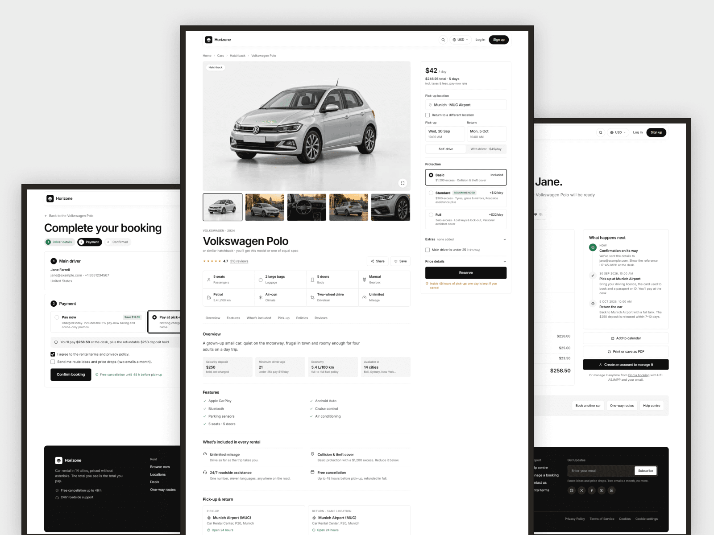The width and height of the screenshot is (714, 535).
Task: Go to the What's included tab
Action: [x=259, y=318]
